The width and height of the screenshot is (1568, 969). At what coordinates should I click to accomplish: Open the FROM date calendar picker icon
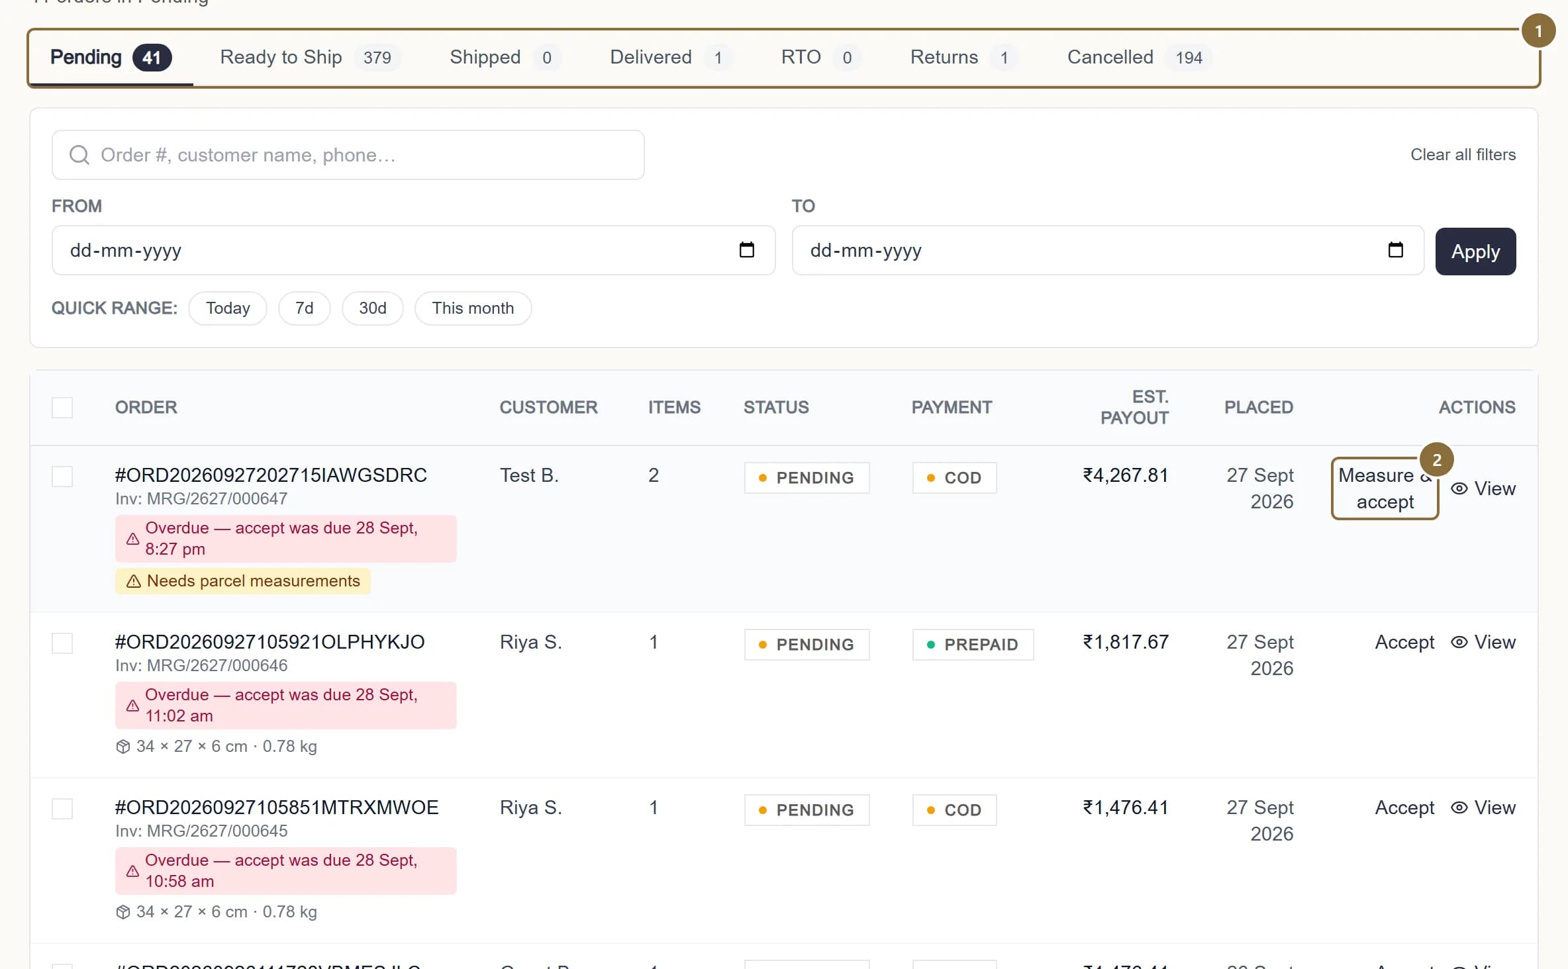(746, 250)
